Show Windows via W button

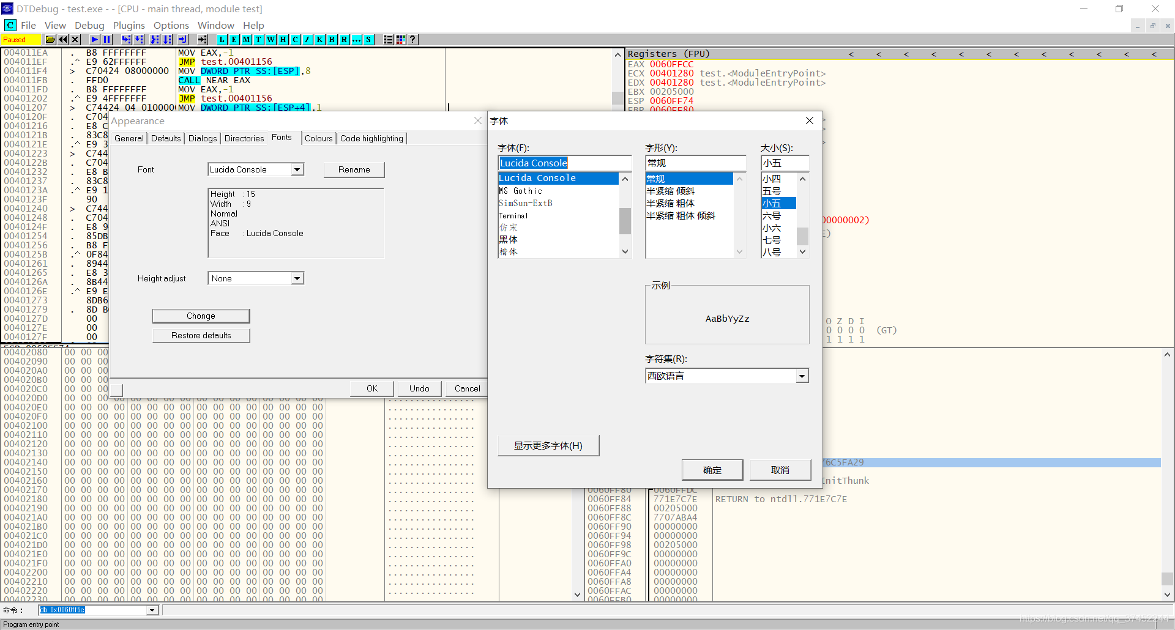point(271,40)
